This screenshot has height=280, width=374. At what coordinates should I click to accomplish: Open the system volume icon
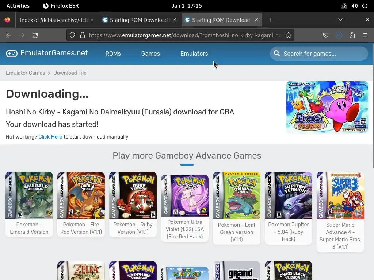tap(354, 6)
